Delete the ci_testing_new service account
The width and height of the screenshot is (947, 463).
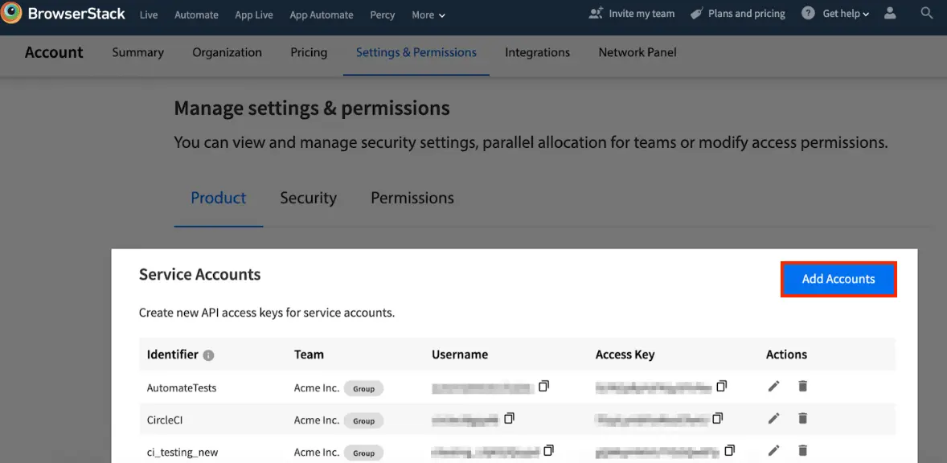802,451
